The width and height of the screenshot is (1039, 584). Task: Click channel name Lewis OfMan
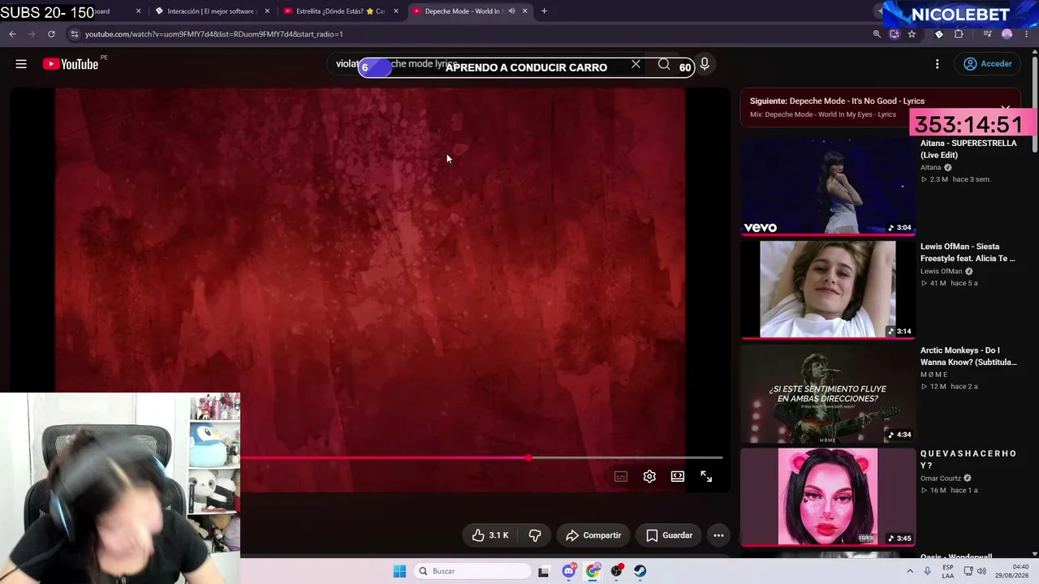(x=942, y=272)
